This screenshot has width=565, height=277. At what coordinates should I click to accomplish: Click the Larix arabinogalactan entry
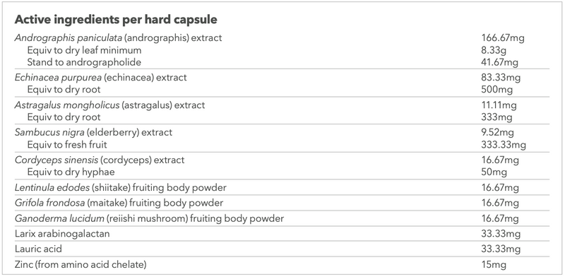(62, 234)
